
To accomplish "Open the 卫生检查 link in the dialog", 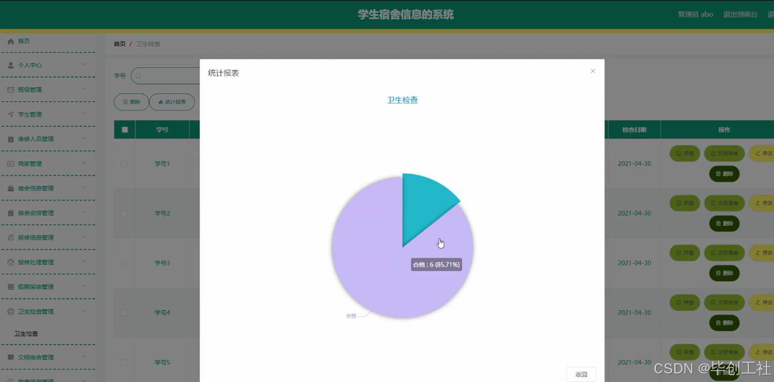I will 402,99.
